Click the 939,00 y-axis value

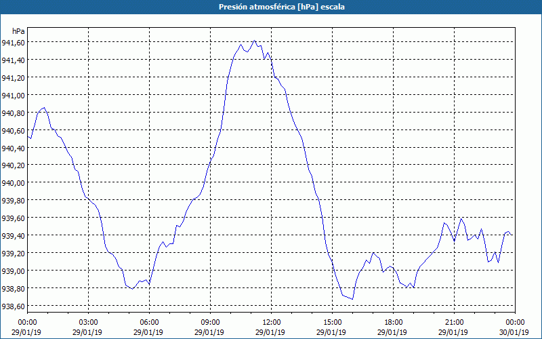click(13, 271)
